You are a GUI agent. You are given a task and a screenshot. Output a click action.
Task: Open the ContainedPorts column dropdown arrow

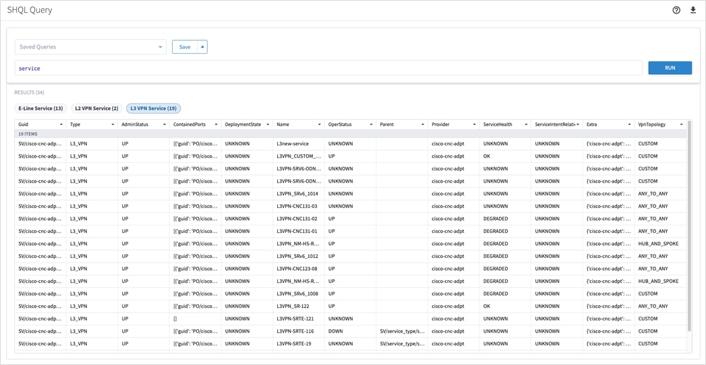216,124
